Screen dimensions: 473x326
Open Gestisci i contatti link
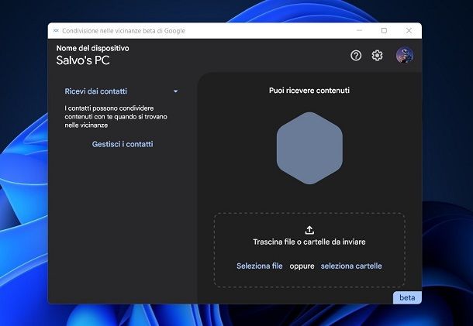pos(123,144)
